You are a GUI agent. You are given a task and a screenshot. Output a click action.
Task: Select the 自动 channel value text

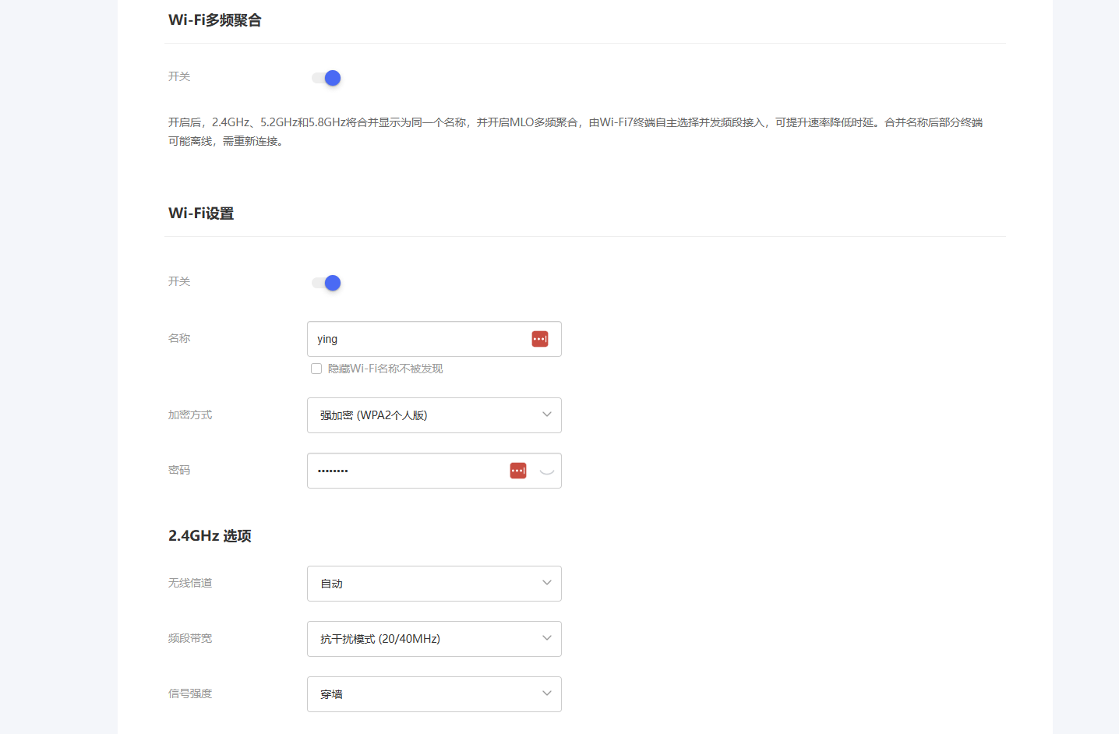point(332,583)
